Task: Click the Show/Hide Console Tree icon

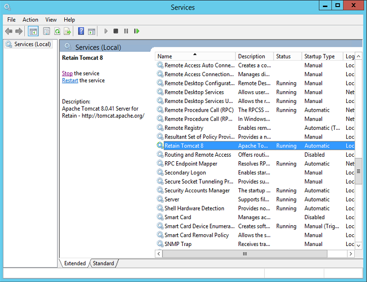Action: [x=33, y=31]
